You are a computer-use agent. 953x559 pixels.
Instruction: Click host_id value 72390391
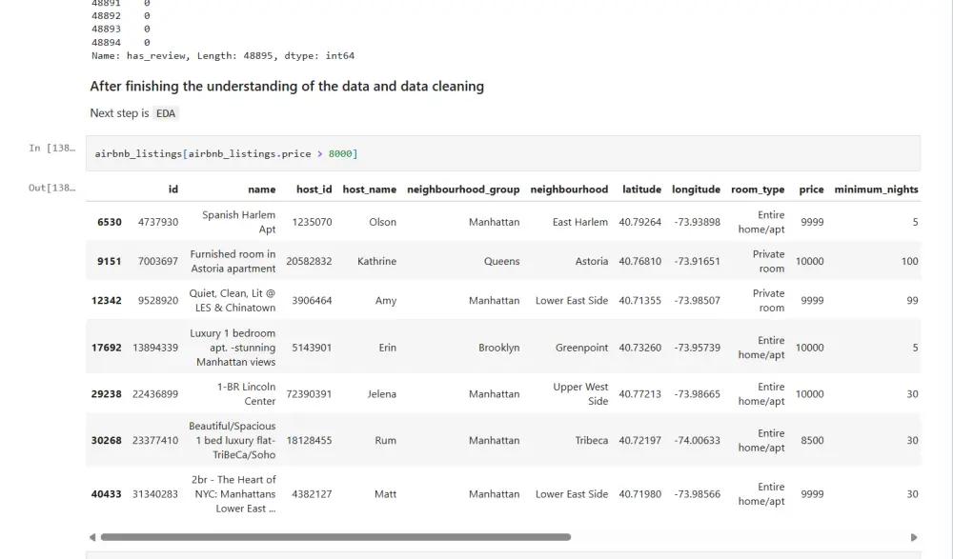click(x=310, y=394)
